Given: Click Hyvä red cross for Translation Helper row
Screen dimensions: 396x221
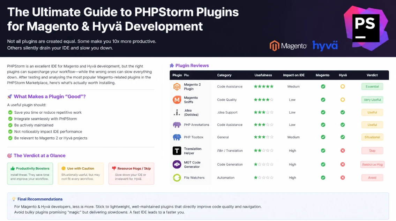Looking at the screenshot, I should [x=343, y=151].
